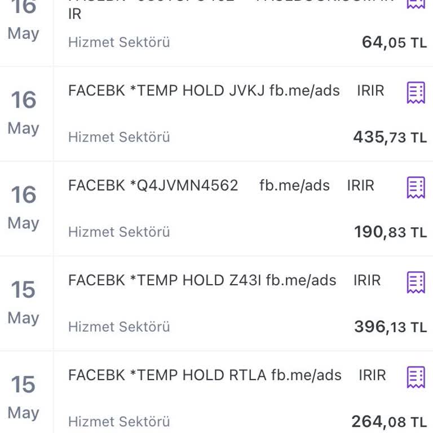Click Hizmet Sektörü label under JVKJ transaction
This screenshot has width=433, height=433.
point(119,137)
